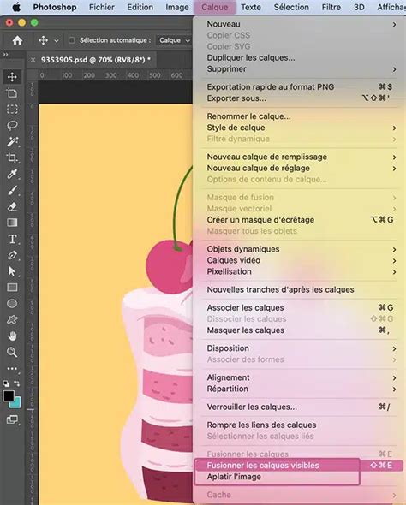Viewport: 406px width, 505px height.
Task: Expand the Pixellisation submenu
Action: point(394,272)
